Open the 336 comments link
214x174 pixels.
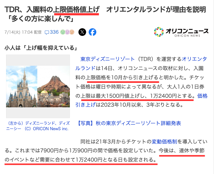(52, 32)
